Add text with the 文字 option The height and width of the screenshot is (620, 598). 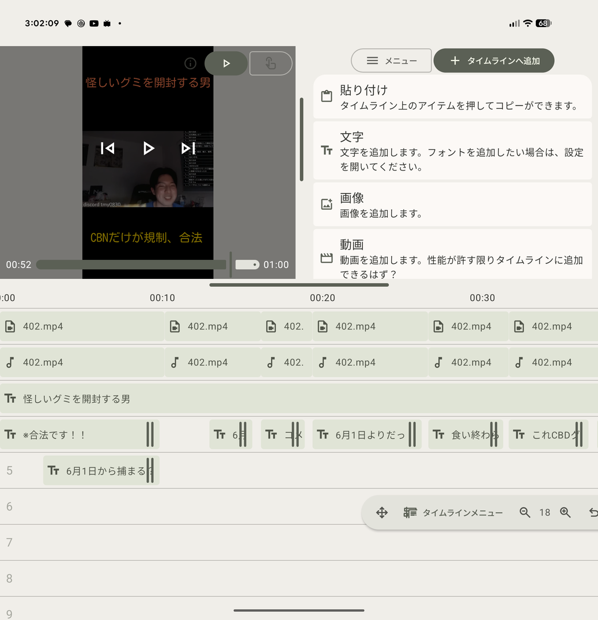click(453, 150)
